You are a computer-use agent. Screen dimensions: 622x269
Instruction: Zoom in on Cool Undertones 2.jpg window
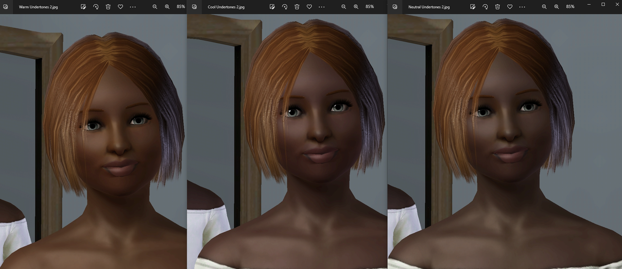tap(356, 7)
